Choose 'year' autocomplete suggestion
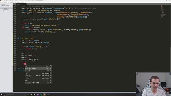The height and width of the screenshot is (96, 171). 38,78
